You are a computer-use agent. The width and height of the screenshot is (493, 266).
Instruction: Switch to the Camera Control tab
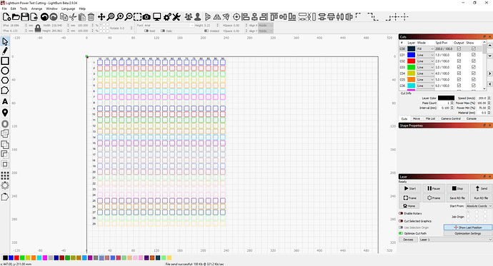click(x=451, y=118)
